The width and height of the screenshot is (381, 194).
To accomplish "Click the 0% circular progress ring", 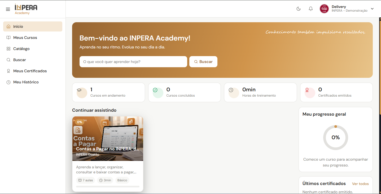I will [x=336, y=138].
